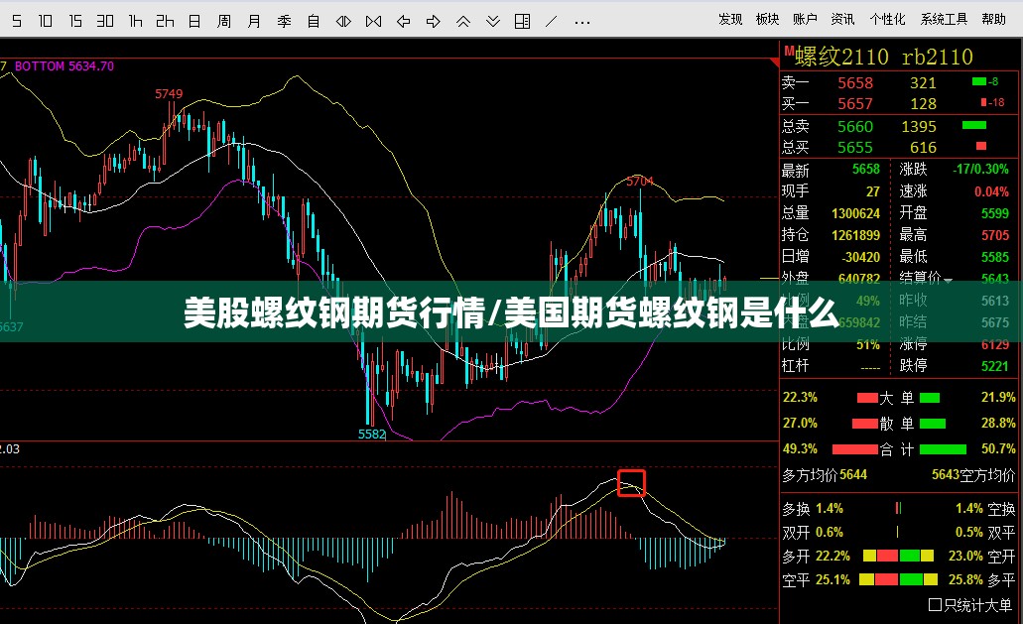Click the 最高 value 5705
Viewport: 1023px width, 624px height.
pos(995,235)
